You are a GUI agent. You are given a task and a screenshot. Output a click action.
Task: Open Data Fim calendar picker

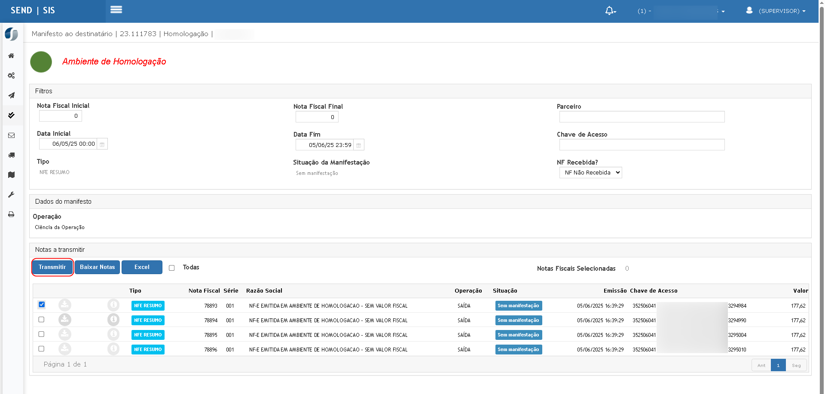pos(359,145)
